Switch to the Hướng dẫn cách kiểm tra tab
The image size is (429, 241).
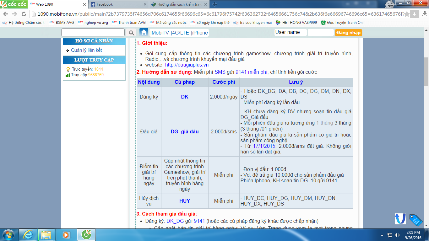coord(179,4)
